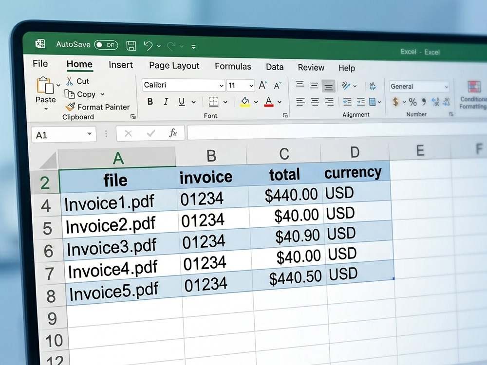Click the Increase Decimal icon
This screenshot has width=487, height=365.
pyautogui.click(x=436, y=102)
